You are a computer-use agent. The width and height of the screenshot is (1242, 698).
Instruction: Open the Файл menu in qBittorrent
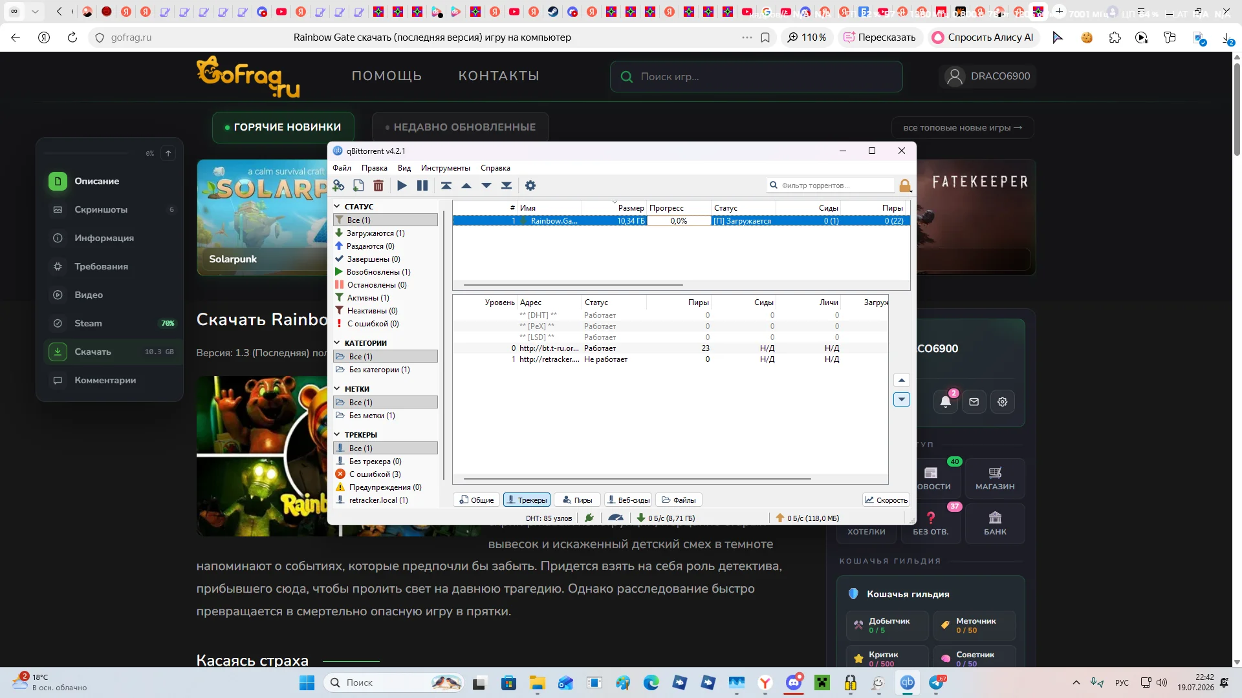pyautogui.click(x=342, y=168)
